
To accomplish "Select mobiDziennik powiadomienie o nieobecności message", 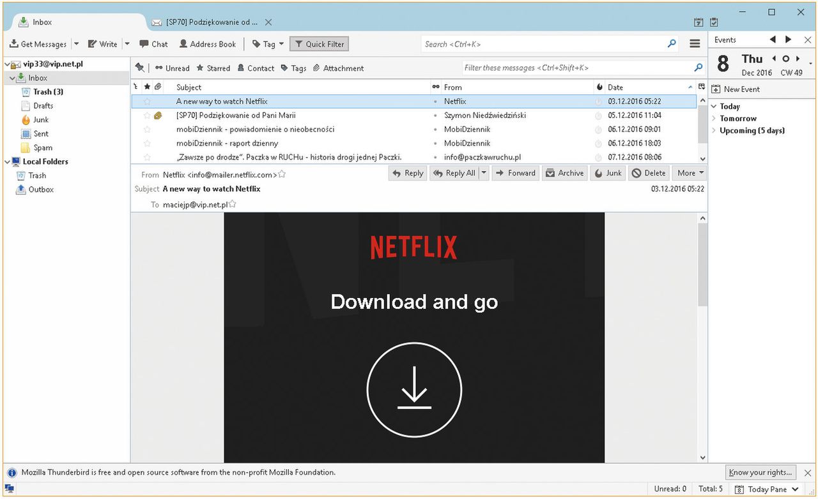I will click(x=413, y=129).
